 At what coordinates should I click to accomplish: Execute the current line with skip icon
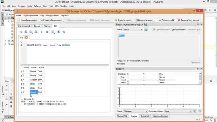pyautogui.click(x=47, y=32)
